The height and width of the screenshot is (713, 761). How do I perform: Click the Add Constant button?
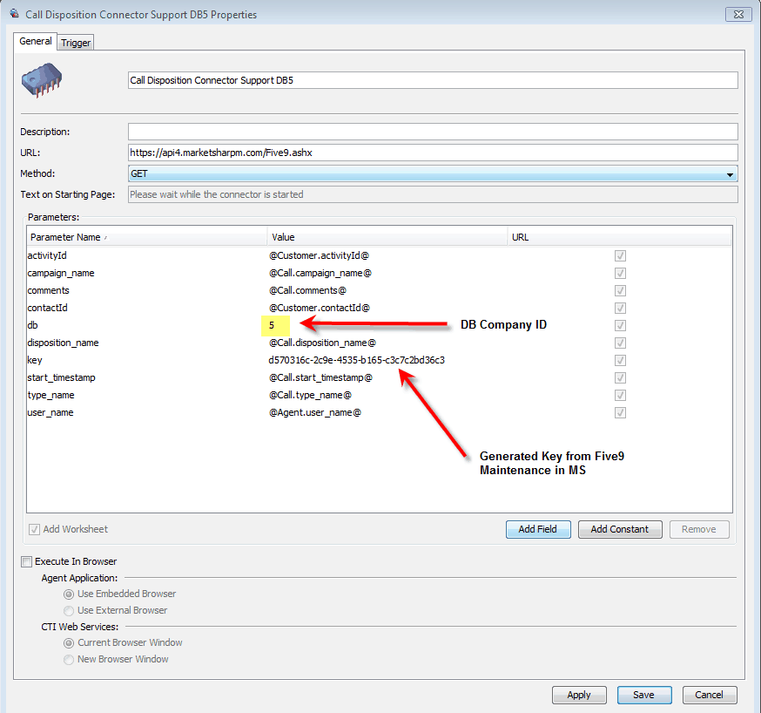click(x=620, y=529)
